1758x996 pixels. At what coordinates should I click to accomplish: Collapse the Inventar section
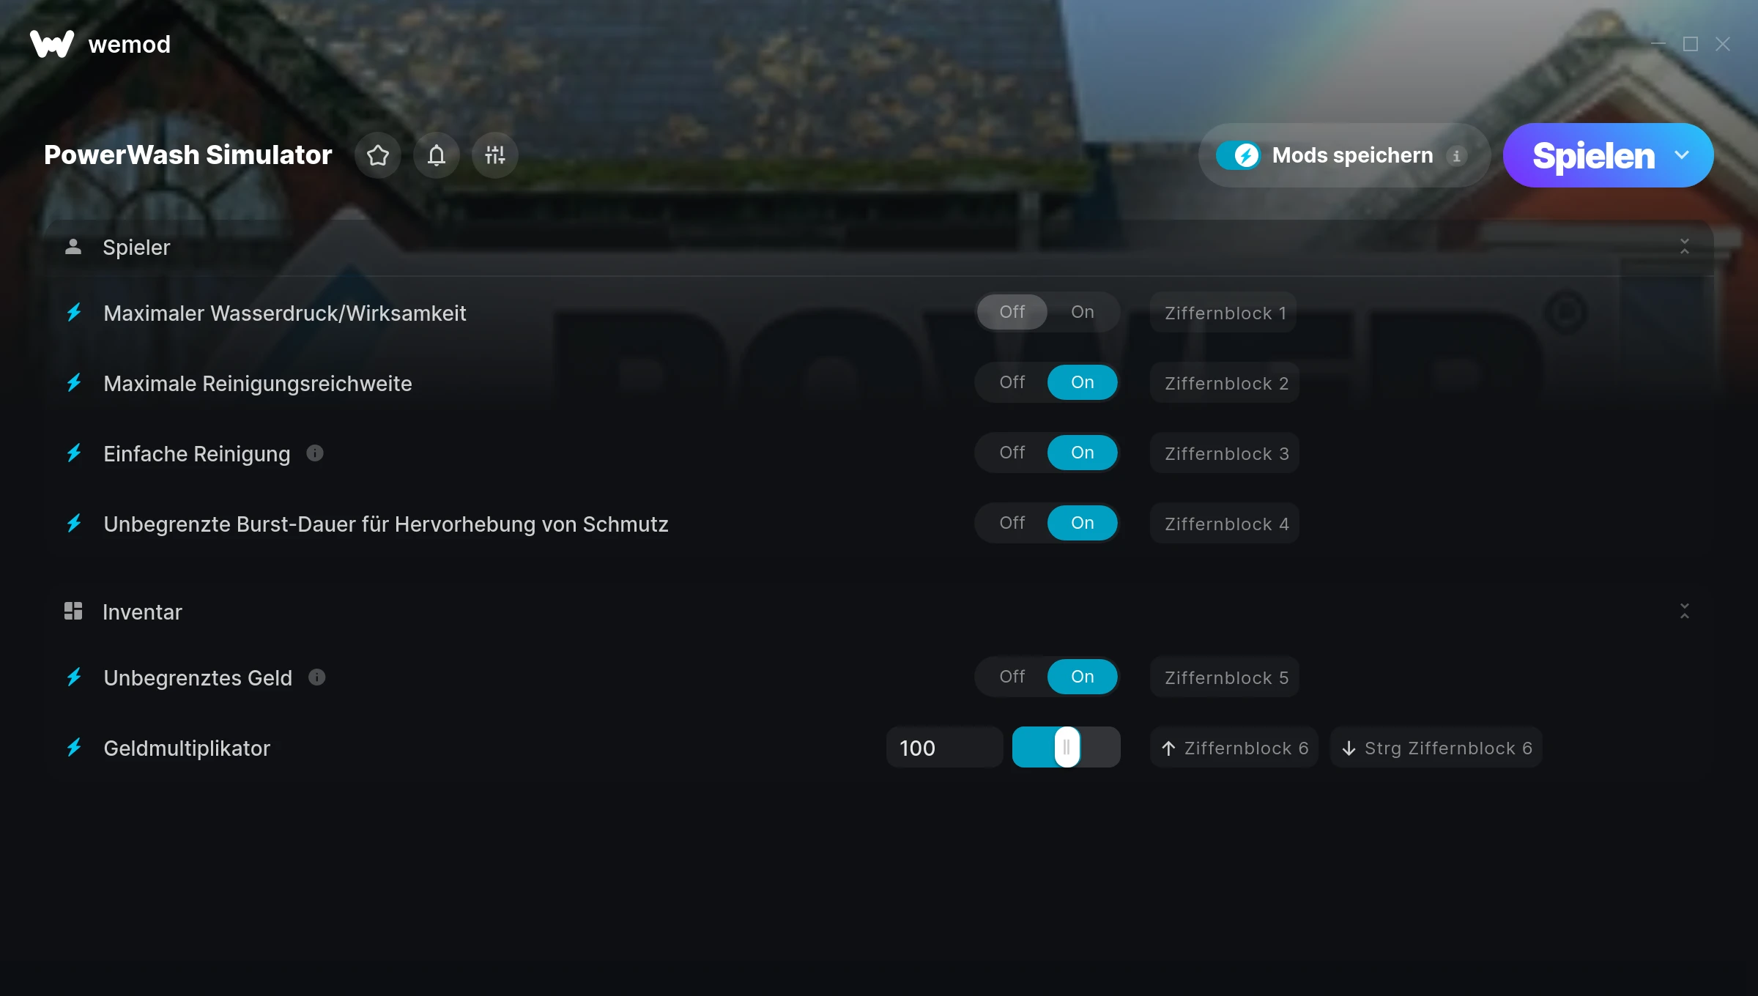[x=1685, y=612]
